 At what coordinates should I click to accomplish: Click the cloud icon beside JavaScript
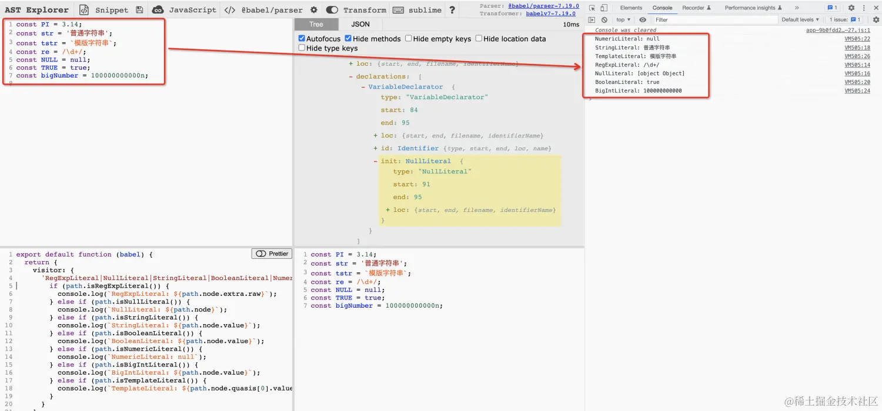(x=158, y=10)
